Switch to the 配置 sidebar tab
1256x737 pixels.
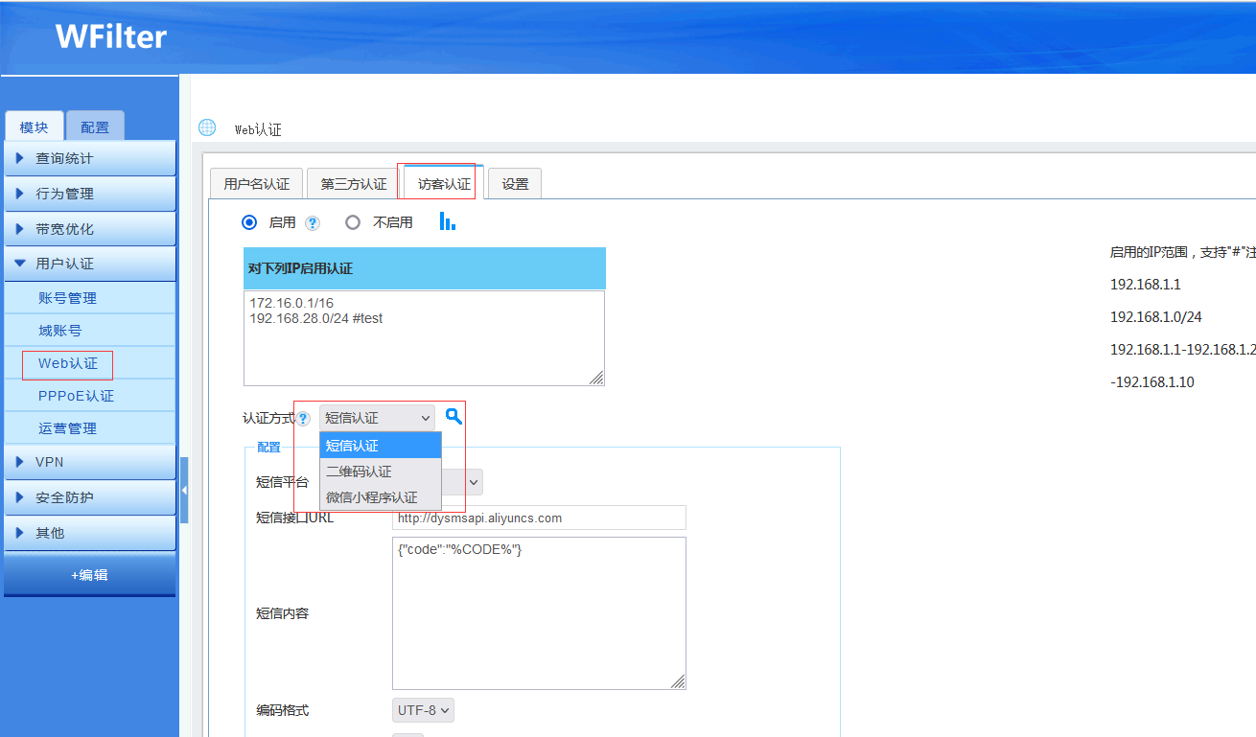click(x=95, y=127)
